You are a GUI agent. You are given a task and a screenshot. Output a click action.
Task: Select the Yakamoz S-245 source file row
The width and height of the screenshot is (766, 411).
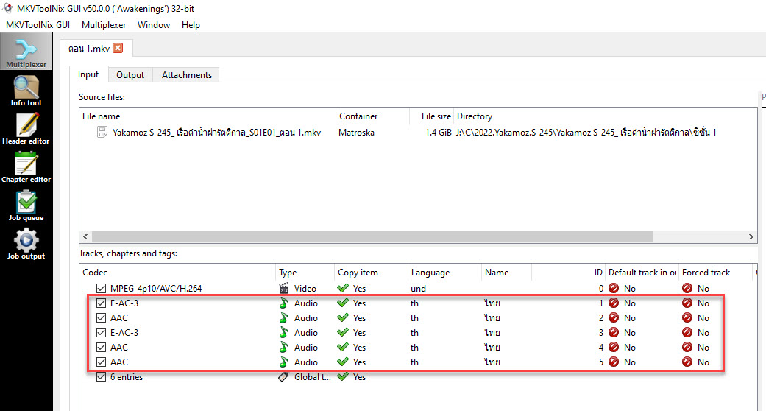coord(418,132)
